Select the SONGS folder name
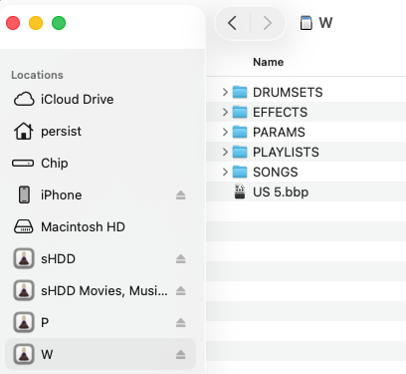406x374 pixels. [276, 173]
